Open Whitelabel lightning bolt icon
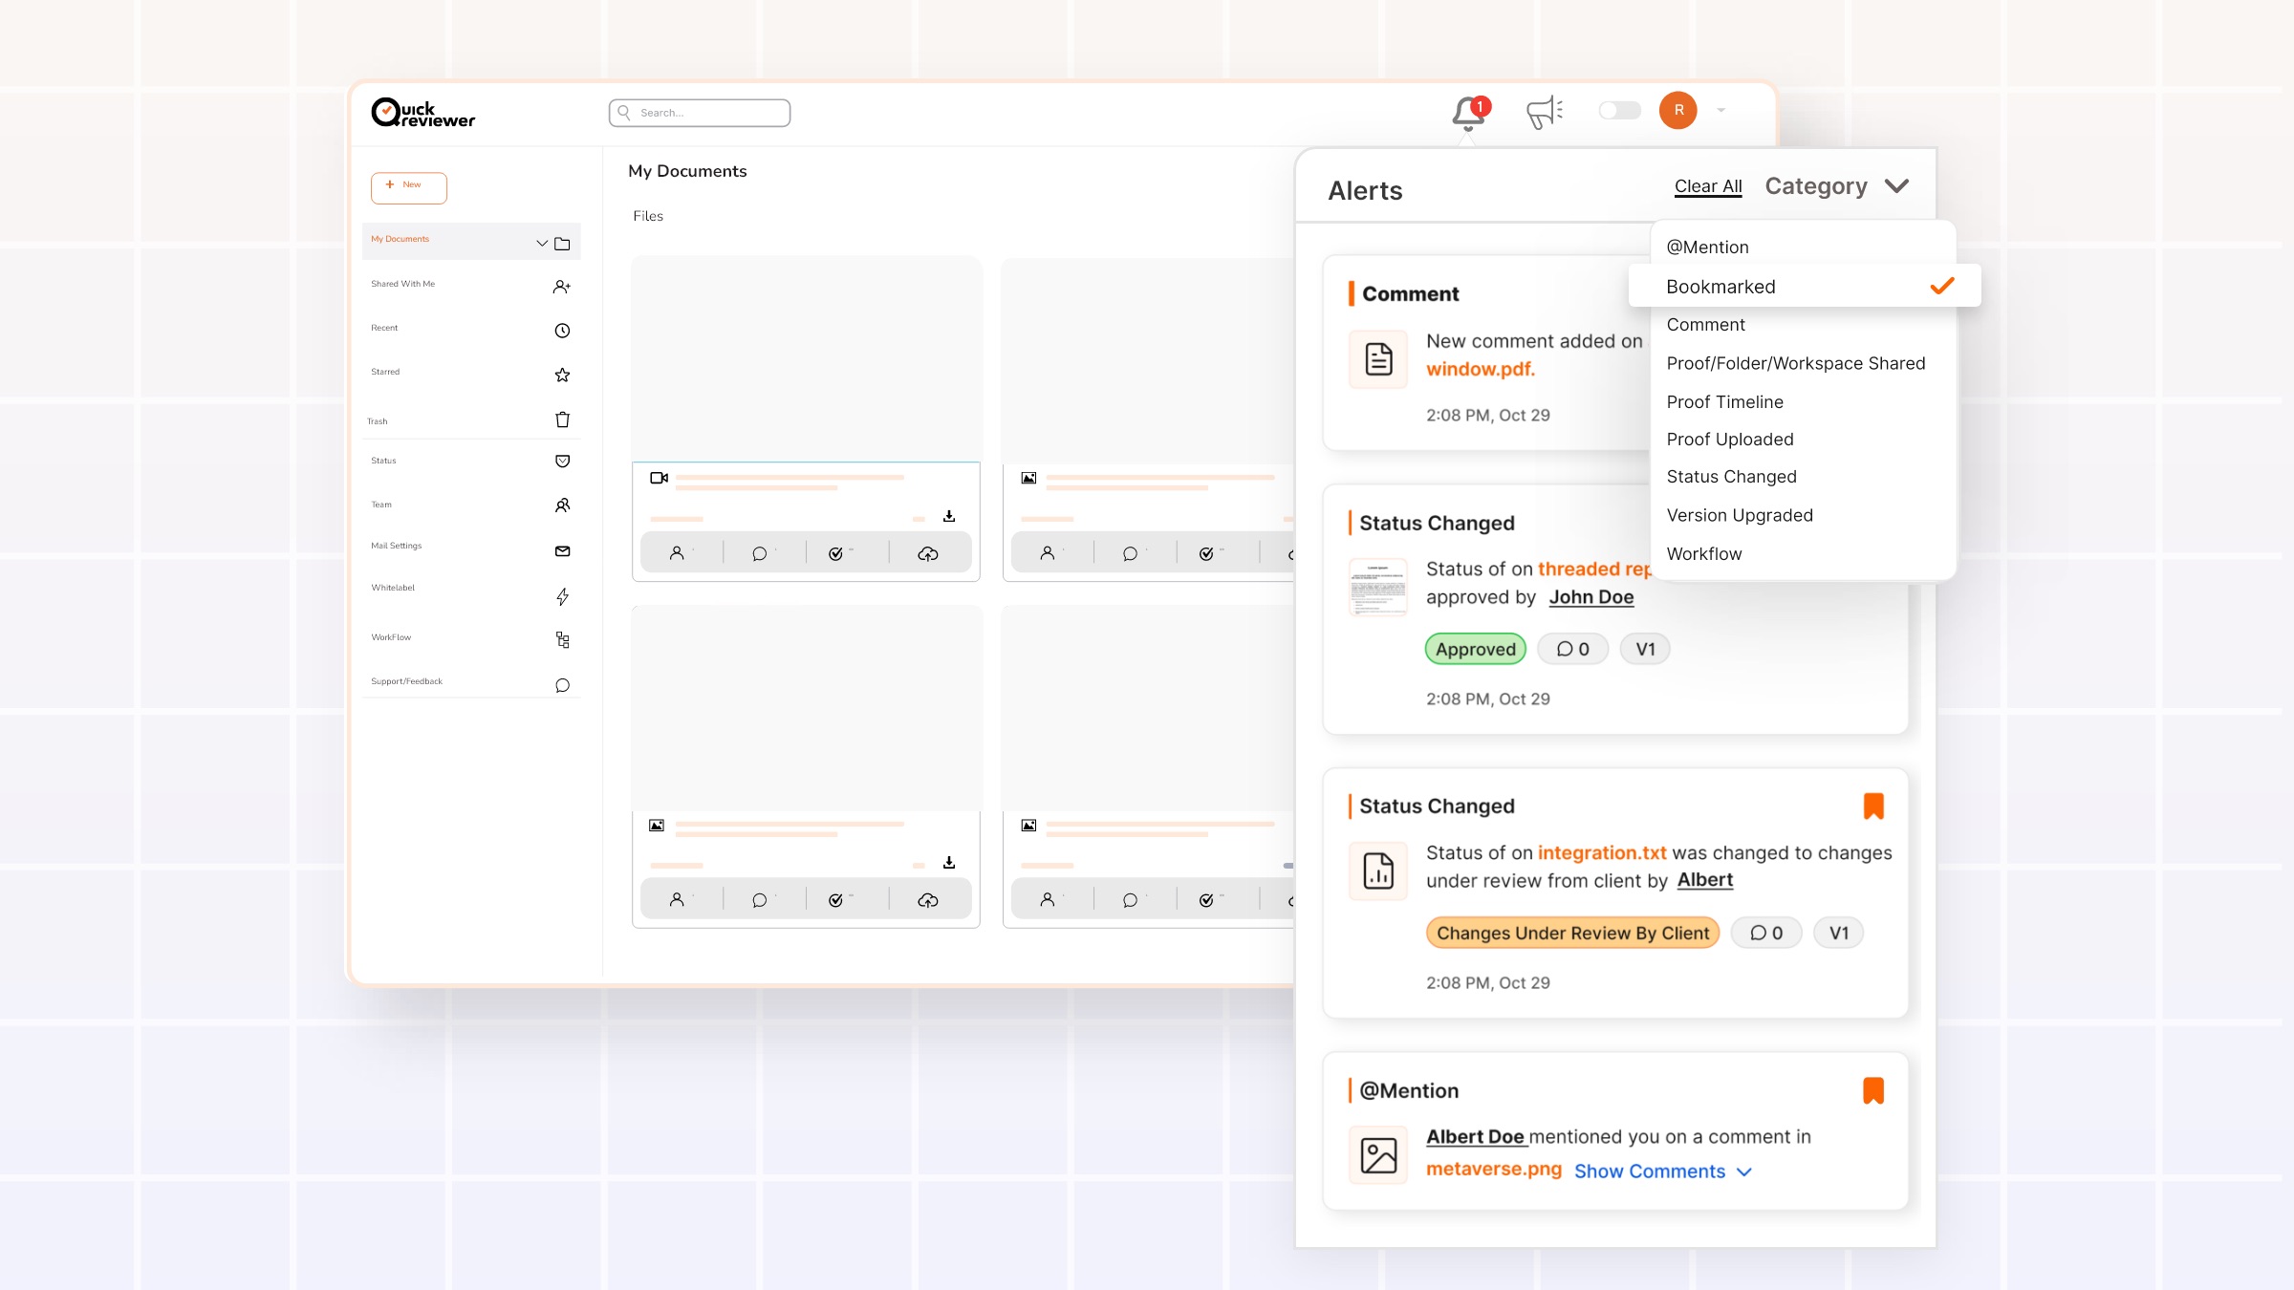 coord(562,596)
